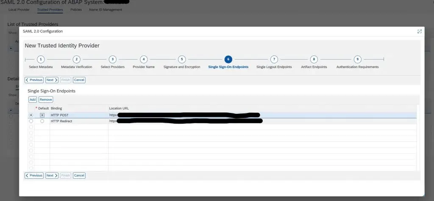The image size is (434, 201).
Task: Go to step 9 Authentication Requirements
Action: point(358,59)
